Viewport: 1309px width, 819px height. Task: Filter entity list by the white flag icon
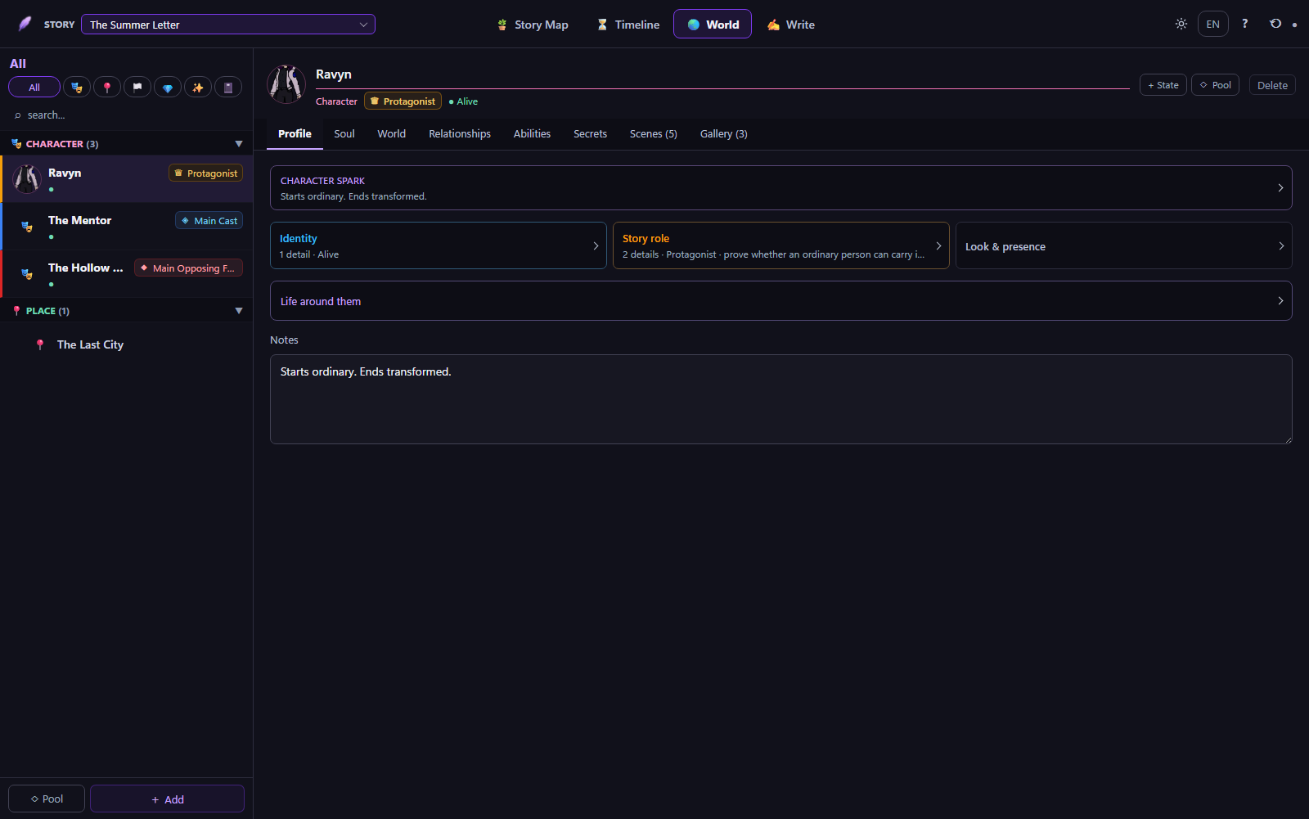[137, 88]
